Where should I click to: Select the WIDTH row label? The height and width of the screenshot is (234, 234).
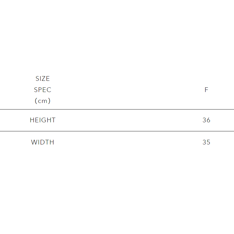(x=42, y=142)
